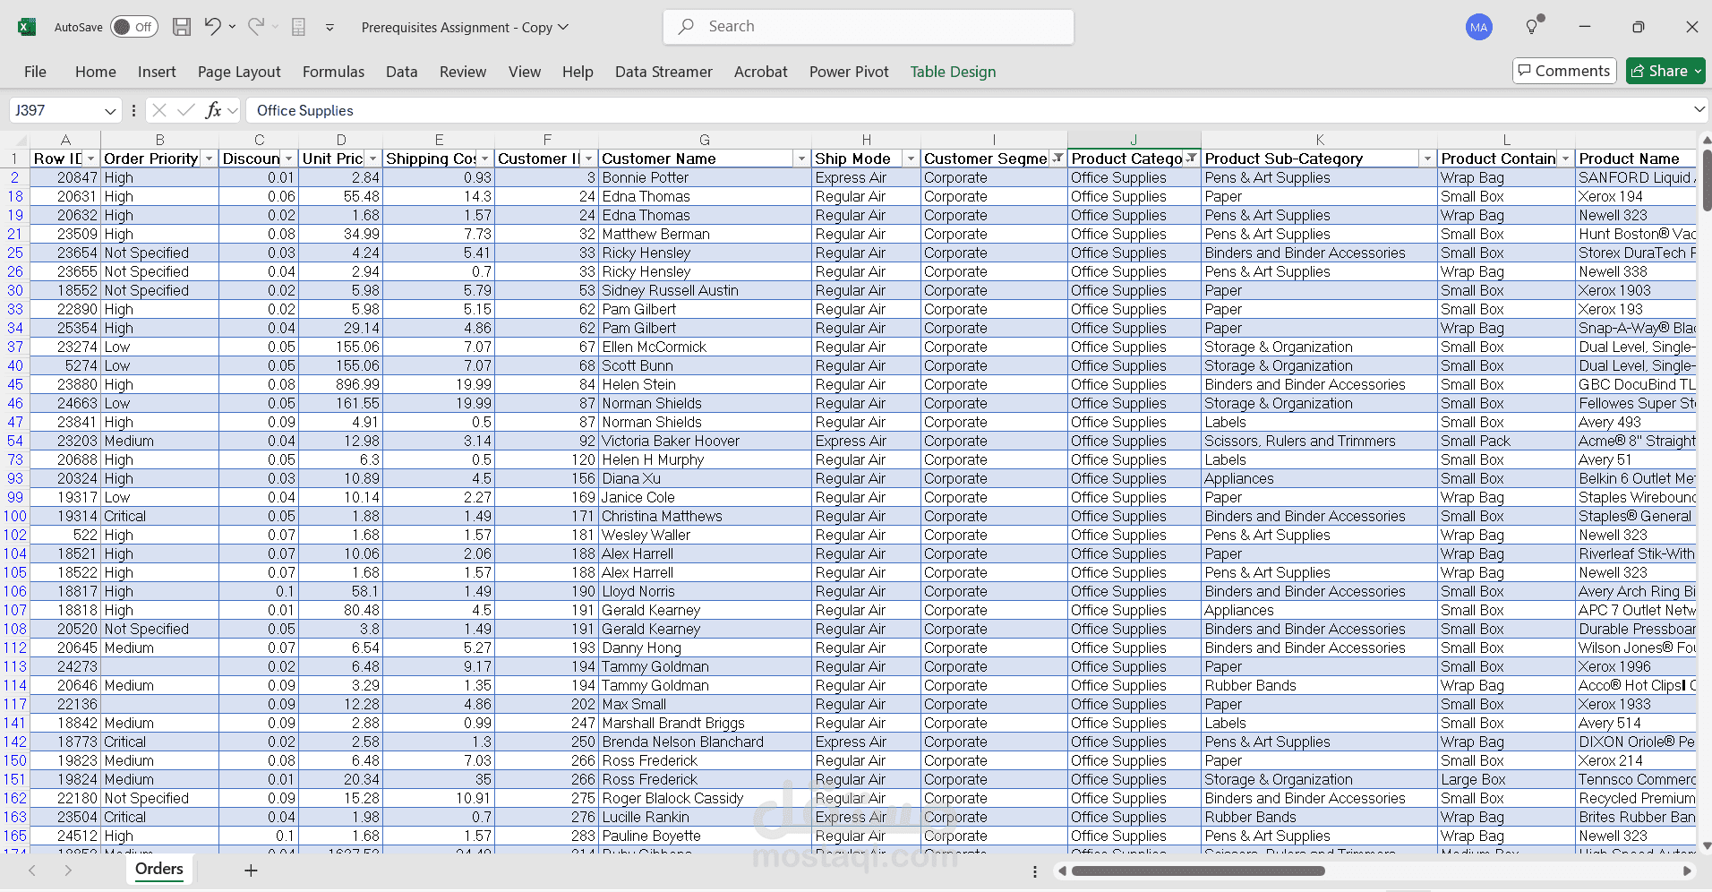Click horizontal scrollbar right arrow

[x=1686, y=871]
